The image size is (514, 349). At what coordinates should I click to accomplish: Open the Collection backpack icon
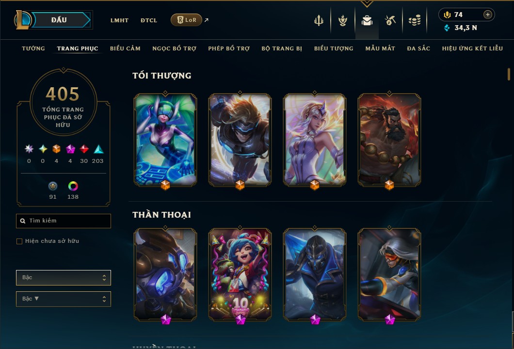[367, 21]
